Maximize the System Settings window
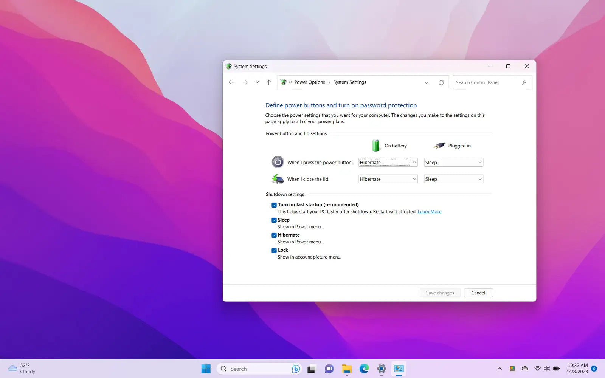Viewport: 605px width, 378px height. (508, 66)
